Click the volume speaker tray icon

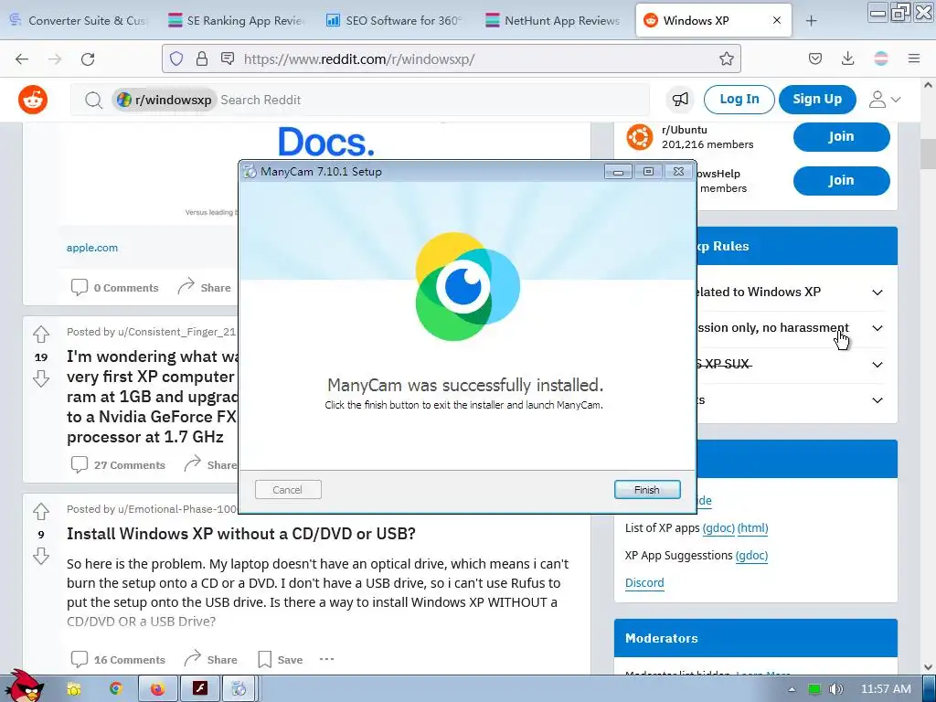click(x=836, y=689)
